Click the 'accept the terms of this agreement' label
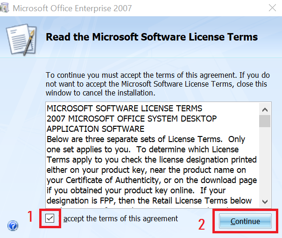The width and height of the screenshot is (282, 238). click(120, 218)
